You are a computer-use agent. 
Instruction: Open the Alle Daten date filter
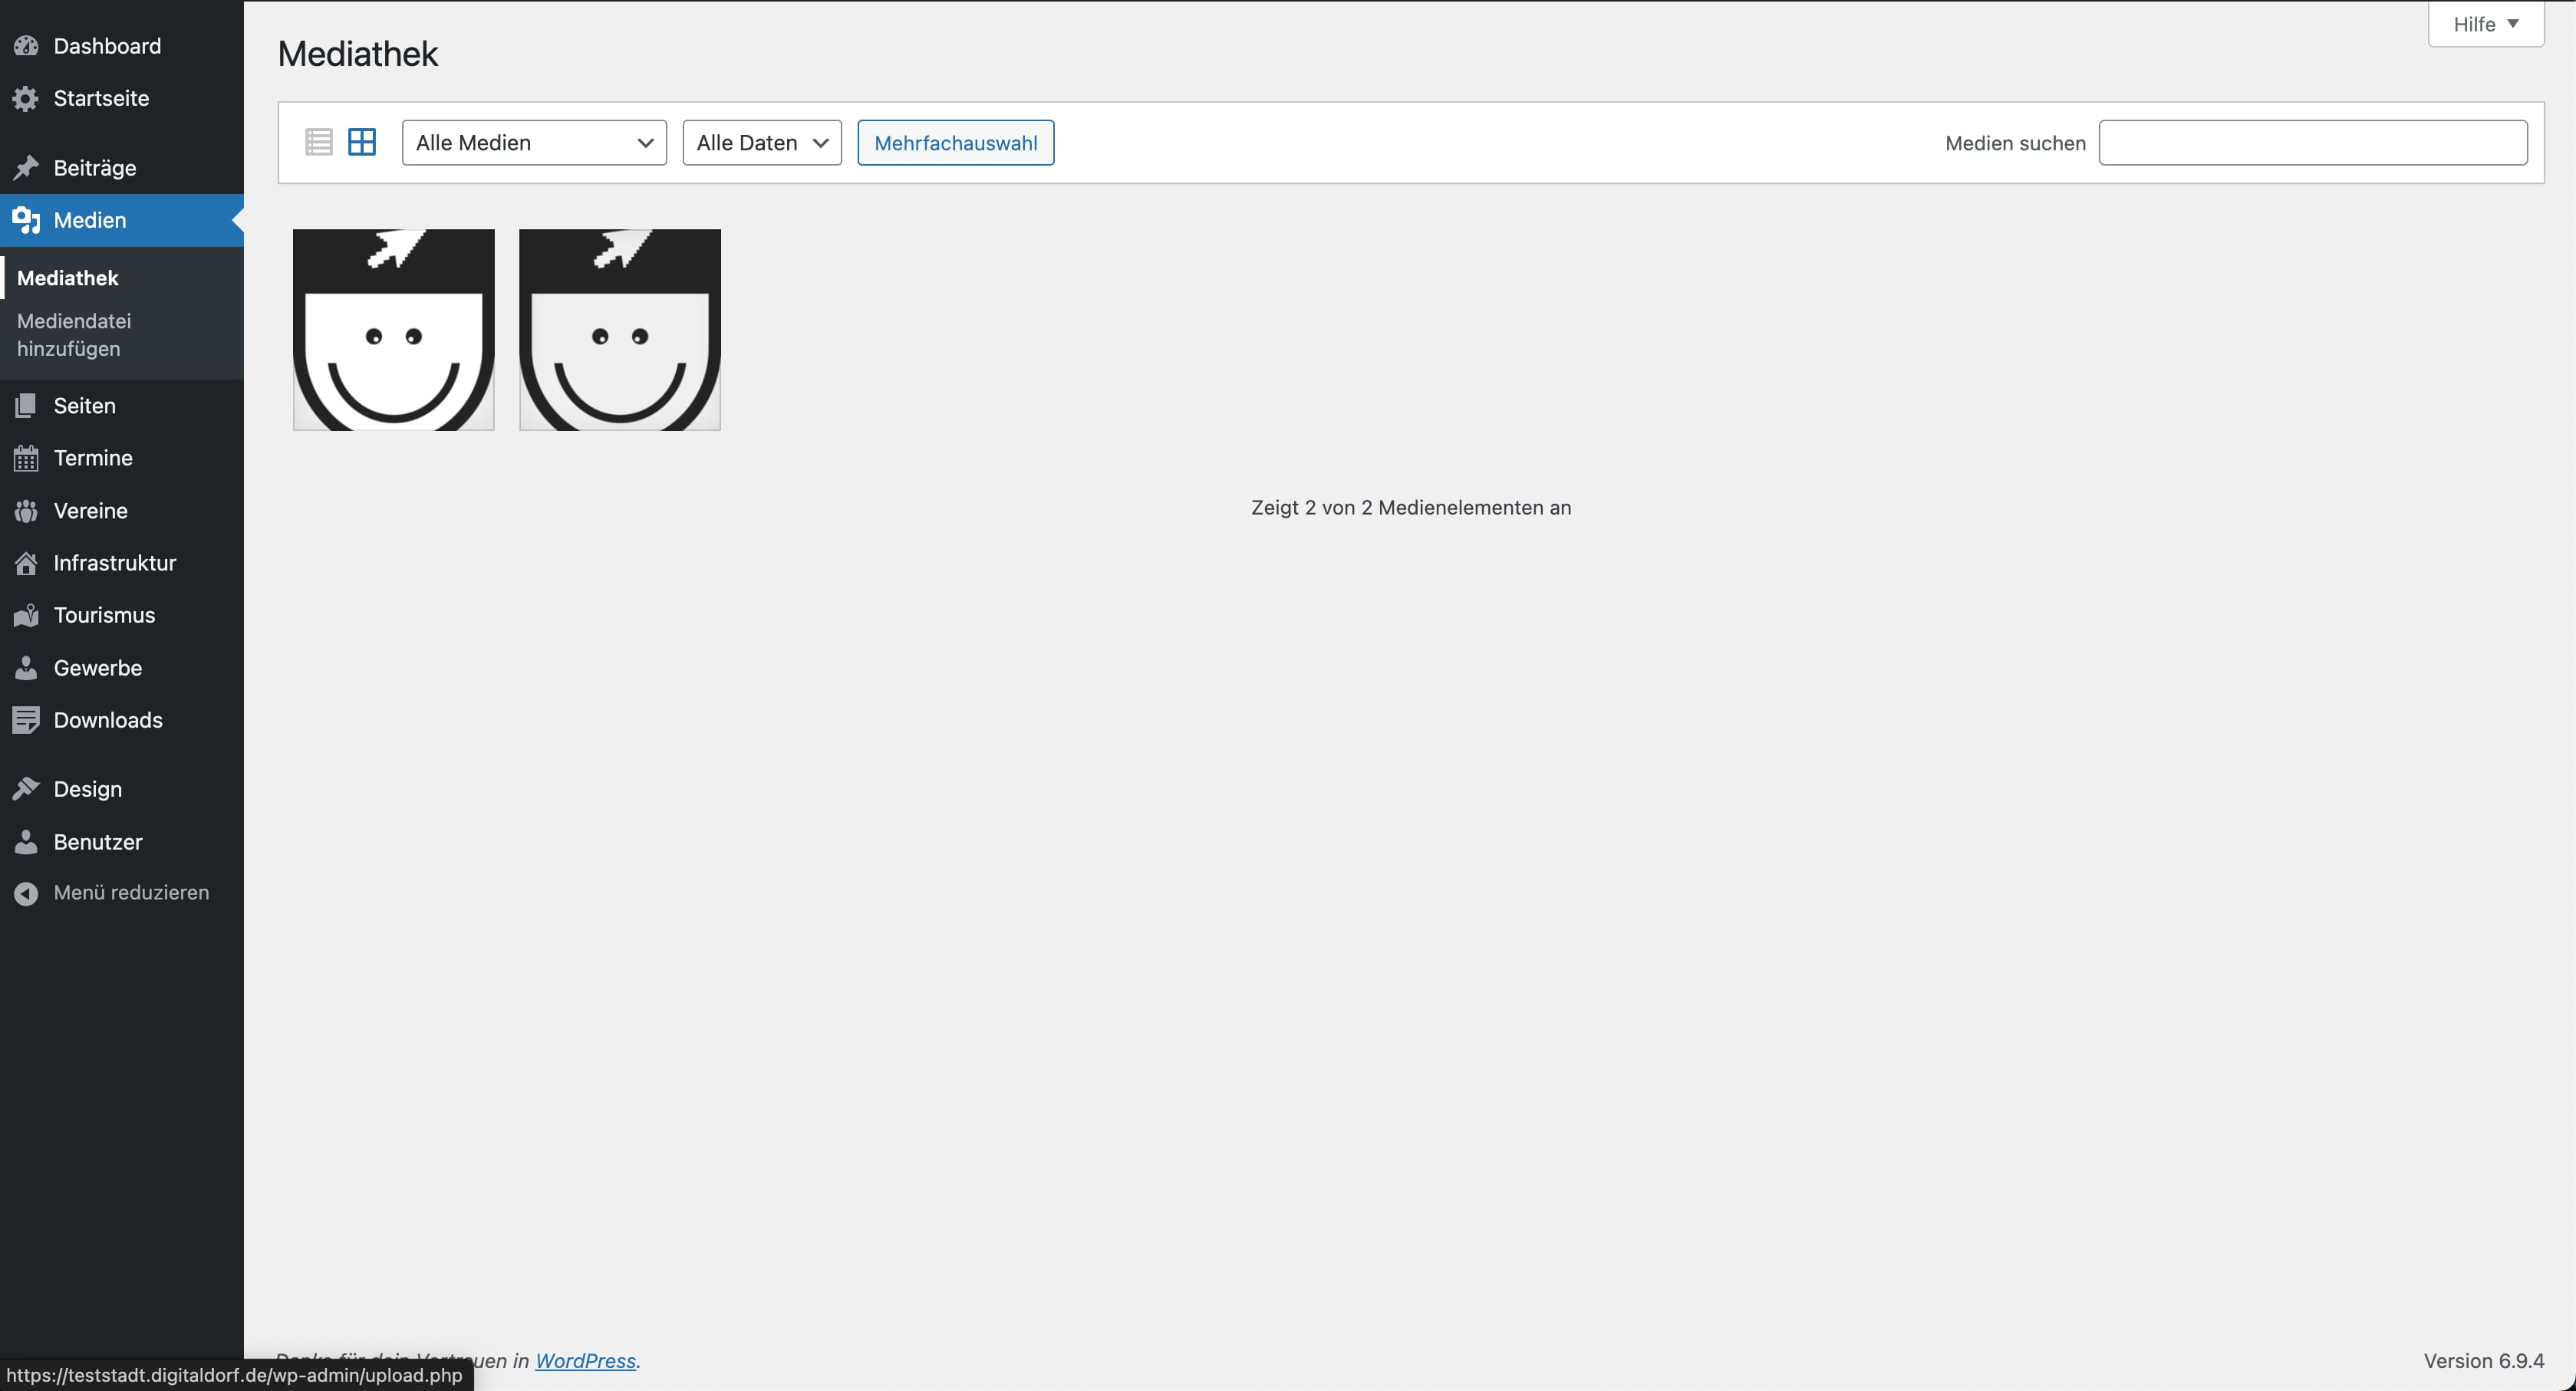761,143
